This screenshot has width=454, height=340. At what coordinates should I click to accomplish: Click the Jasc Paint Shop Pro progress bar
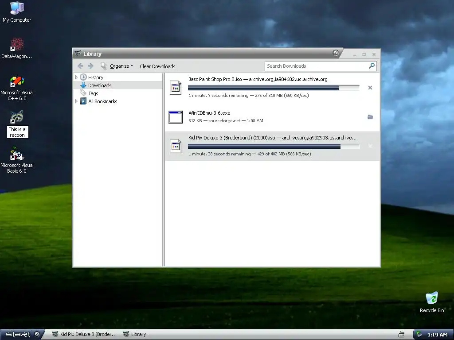pos(274,88)
